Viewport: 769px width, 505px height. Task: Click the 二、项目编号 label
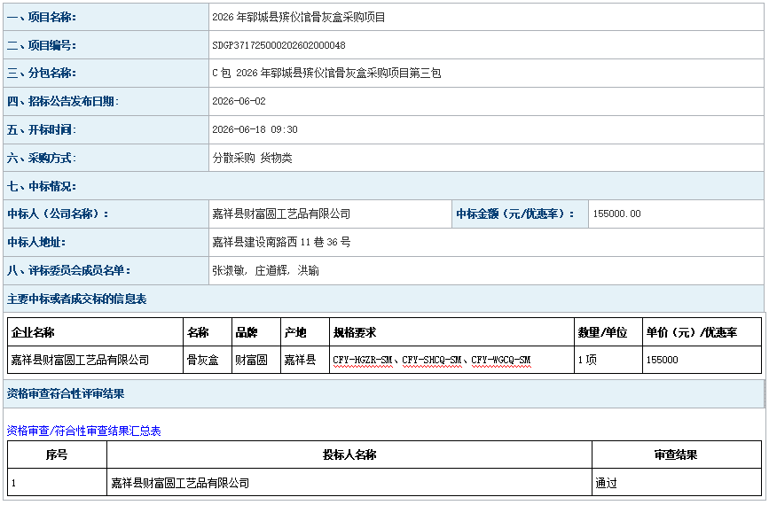(42, 45)
